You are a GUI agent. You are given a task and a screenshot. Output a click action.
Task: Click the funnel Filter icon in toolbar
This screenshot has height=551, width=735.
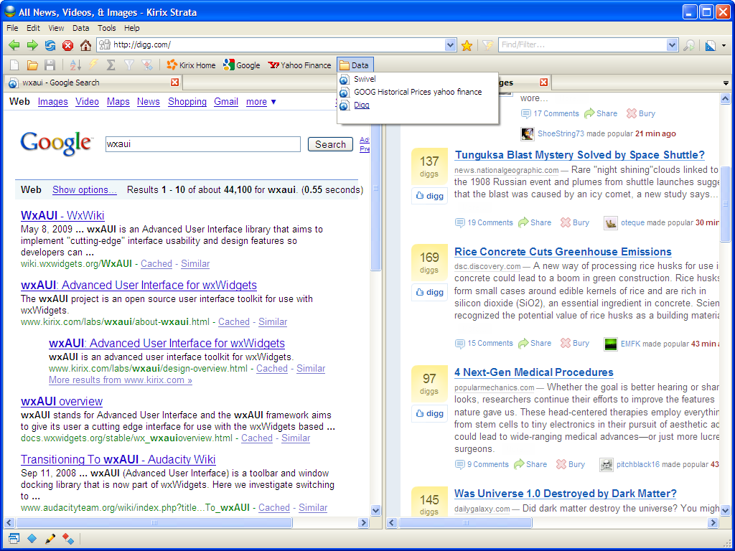[x=129, y=65]
